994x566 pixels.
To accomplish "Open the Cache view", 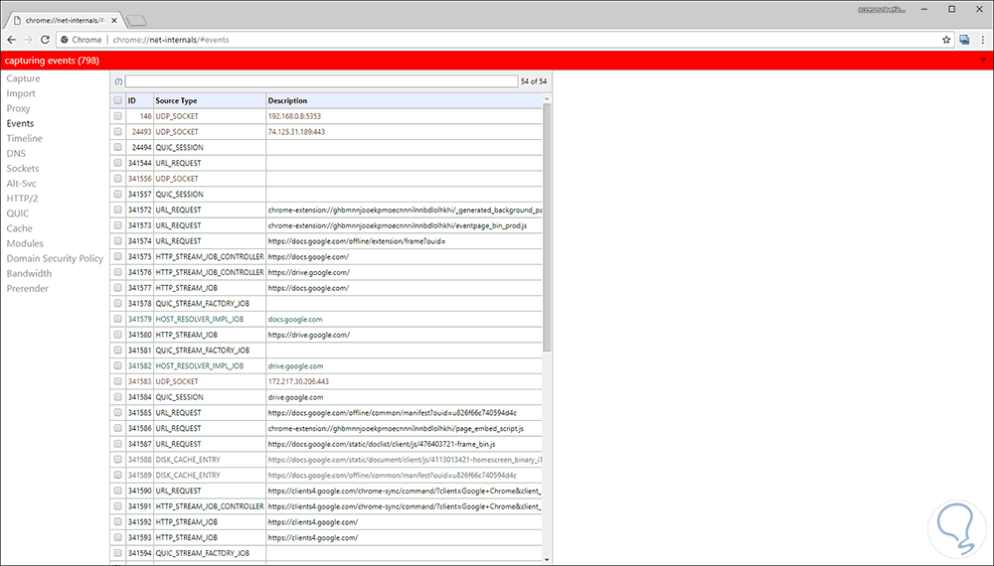I will (20, 228).
